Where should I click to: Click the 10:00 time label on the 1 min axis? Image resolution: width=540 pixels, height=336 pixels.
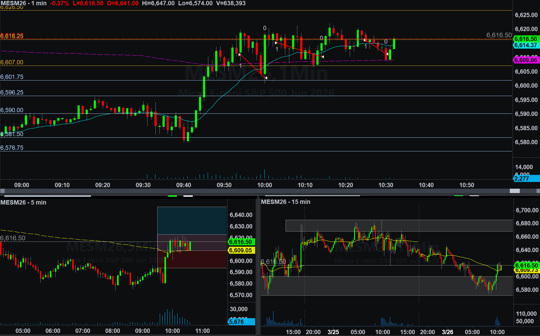point(264,185)
